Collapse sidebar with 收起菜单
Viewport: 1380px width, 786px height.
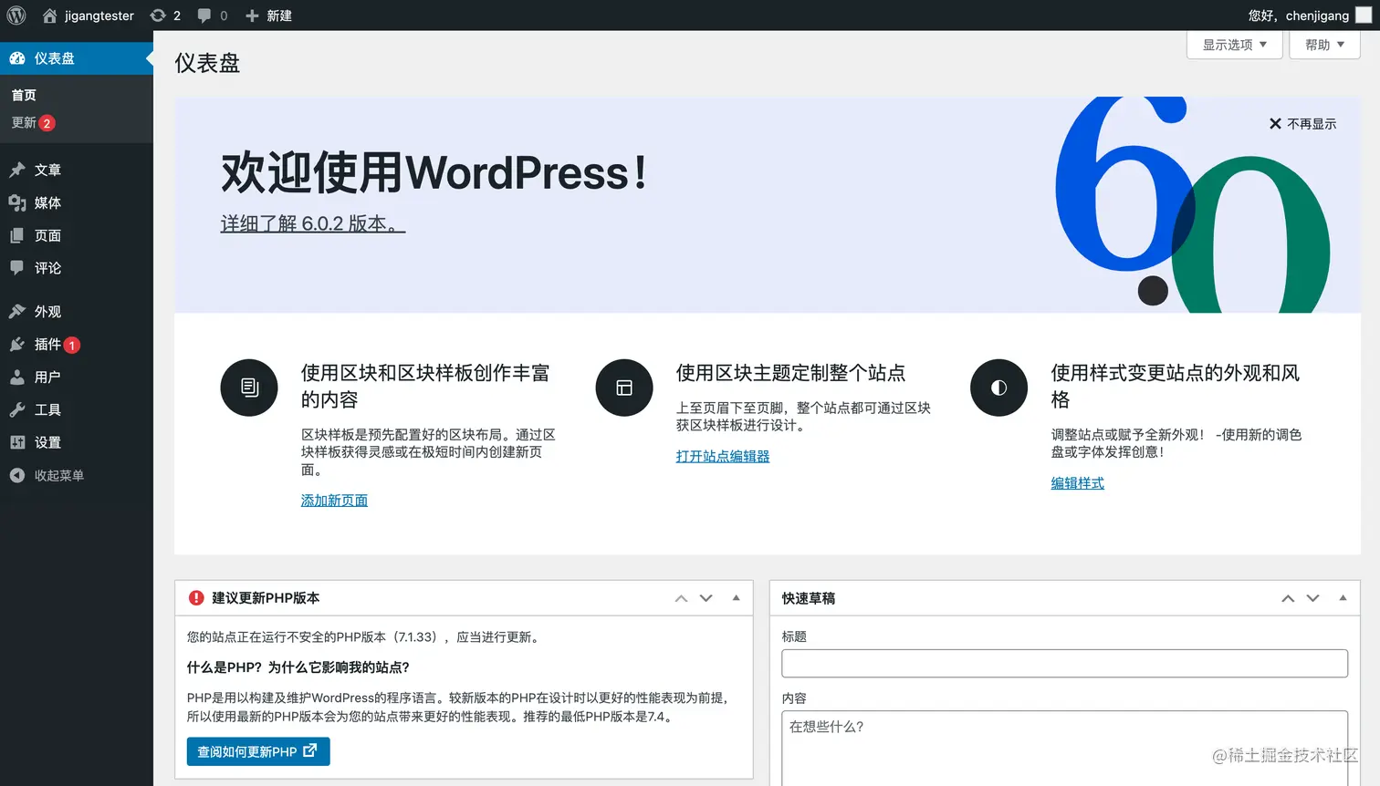pyautogui.click(x=77, y=476)
